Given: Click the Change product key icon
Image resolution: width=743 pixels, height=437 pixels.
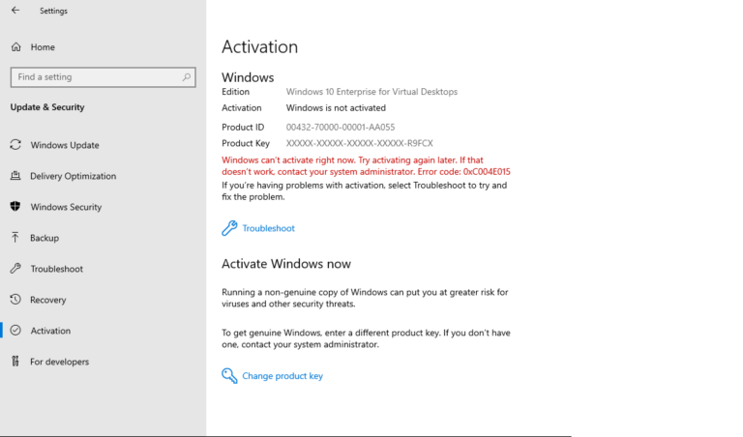Looking at the screenshot, I should 229,375.
